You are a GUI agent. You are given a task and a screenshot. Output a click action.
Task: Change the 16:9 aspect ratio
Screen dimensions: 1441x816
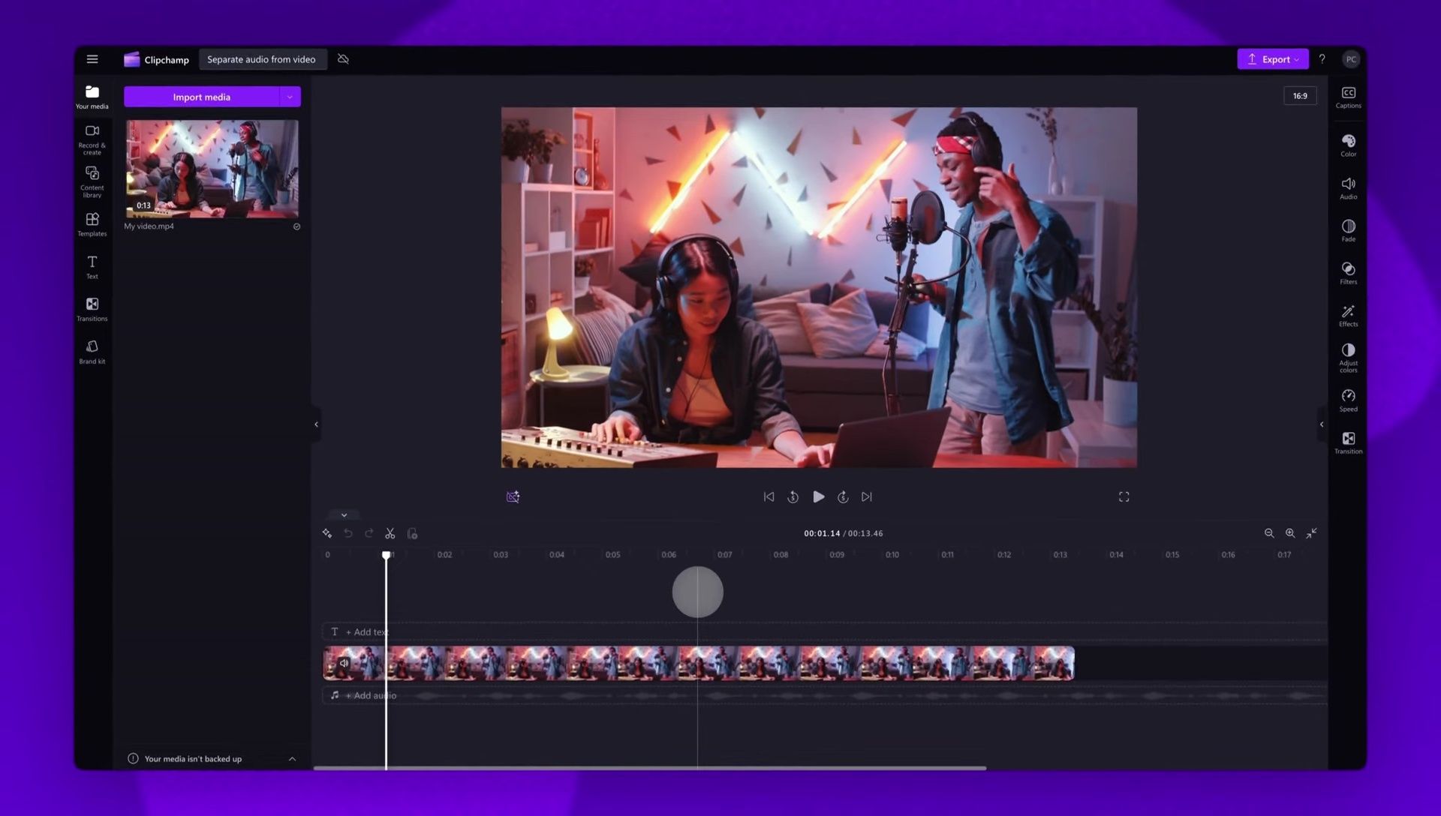[1300, 96]
